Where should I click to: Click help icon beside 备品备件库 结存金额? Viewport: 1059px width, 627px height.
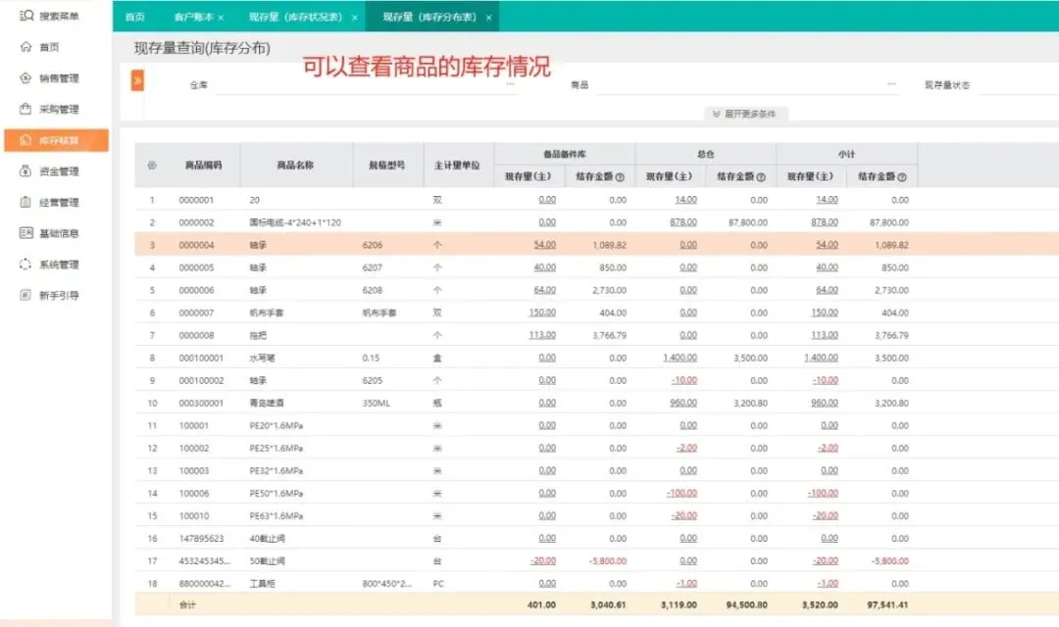pos(620,177)
